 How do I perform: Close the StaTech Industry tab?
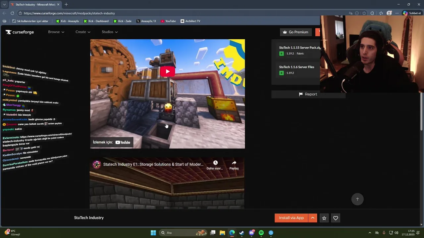tap(58, 5)
